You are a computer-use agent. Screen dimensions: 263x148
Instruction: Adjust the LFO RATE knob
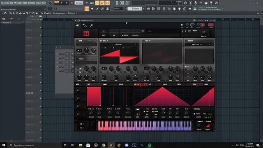coord(163,113)
